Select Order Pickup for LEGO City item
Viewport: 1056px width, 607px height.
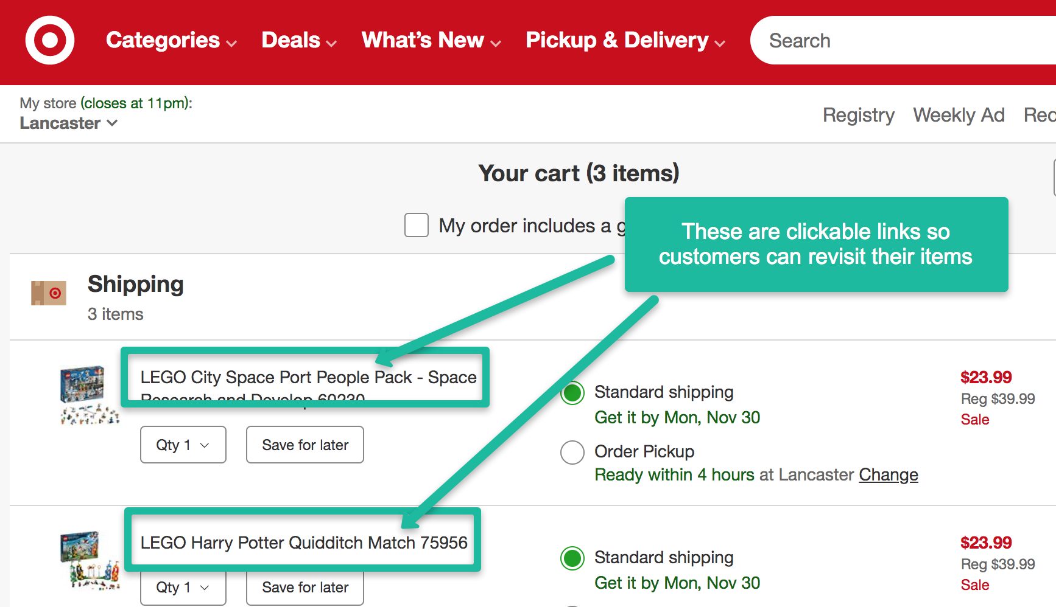coord(572,452)
